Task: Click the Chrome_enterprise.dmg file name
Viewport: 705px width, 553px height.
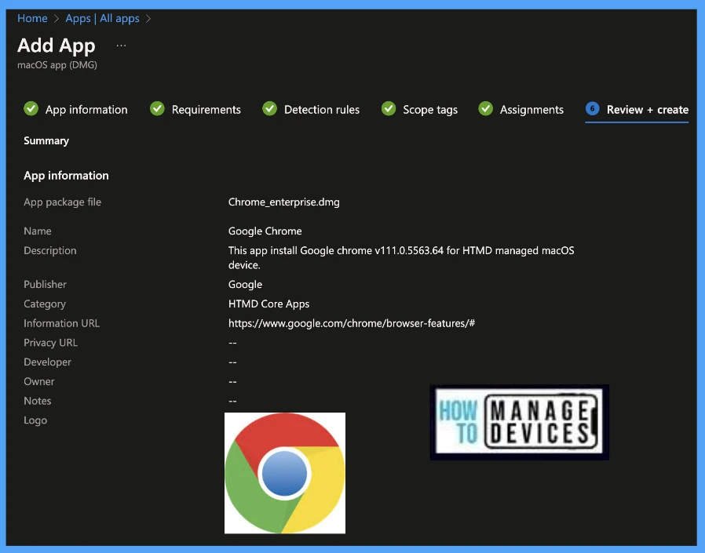Action: pyautogui.click(x=283, y=202)
